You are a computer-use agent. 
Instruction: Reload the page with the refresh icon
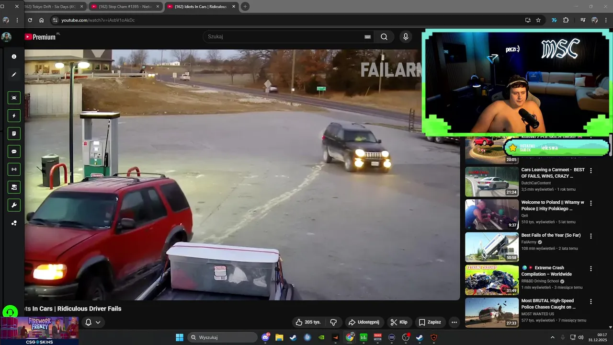pos(30,20)
